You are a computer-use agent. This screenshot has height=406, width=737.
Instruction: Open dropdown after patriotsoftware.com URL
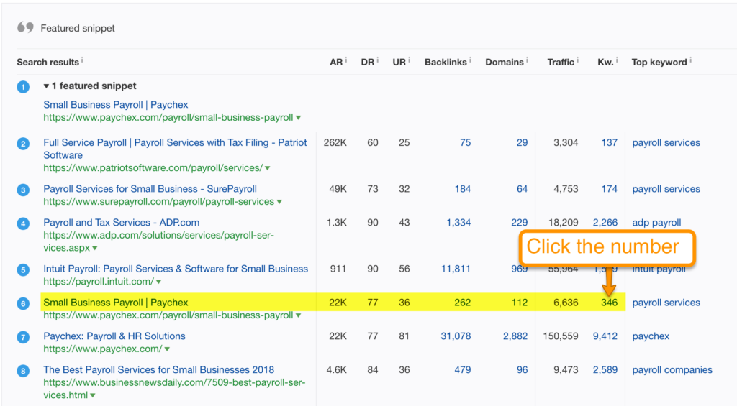268,168
